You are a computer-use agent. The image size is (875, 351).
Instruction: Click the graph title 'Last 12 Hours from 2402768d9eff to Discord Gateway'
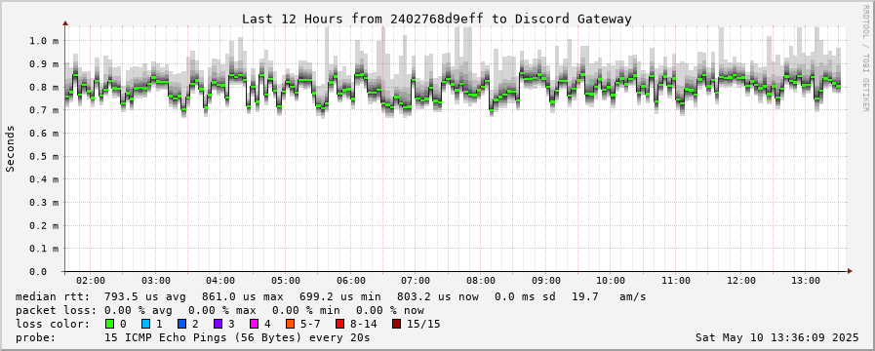436,19
